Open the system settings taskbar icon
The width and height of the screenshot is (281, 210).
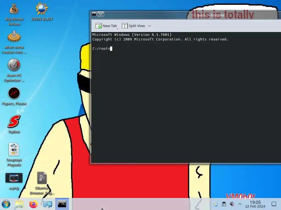point(48,204)
